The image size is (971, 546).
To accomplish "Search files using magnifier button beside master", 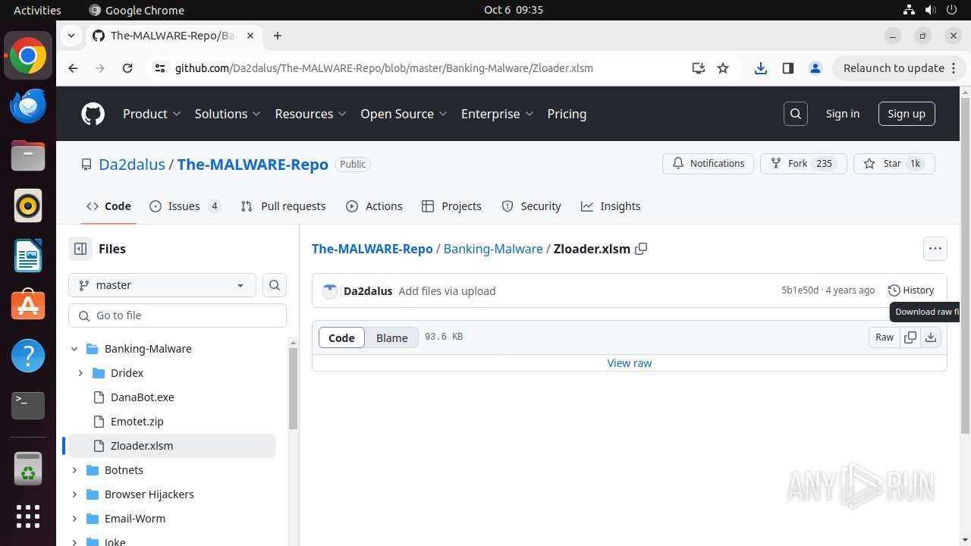I will tap(275, 285).
